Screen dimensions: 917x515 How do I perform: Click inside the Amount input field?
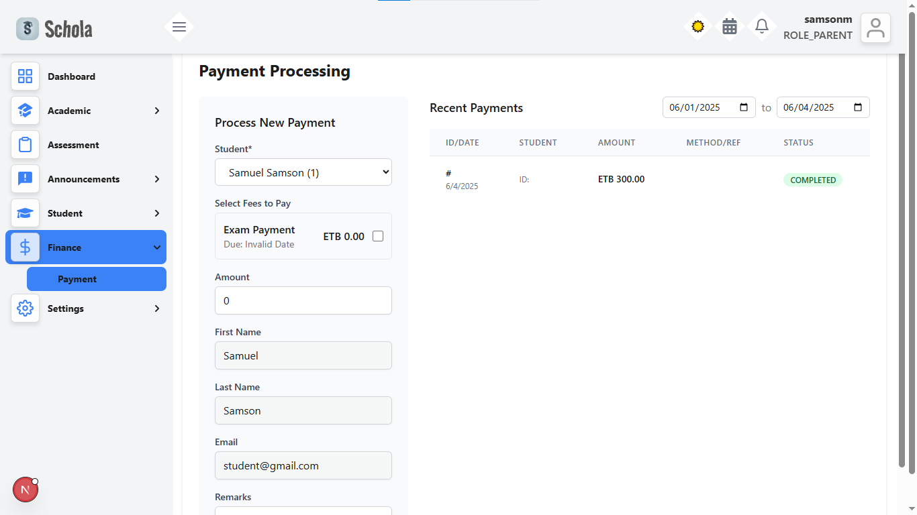[303, 300]
